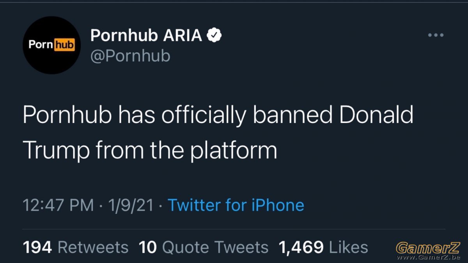View the 10 Quote Tweets
The image size is (468, 263).
point(204,247)
